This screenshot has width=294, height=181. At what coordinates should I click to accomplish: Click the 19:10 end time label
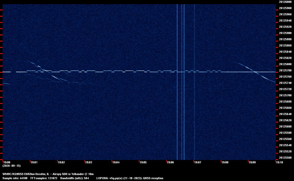point(279,162)
